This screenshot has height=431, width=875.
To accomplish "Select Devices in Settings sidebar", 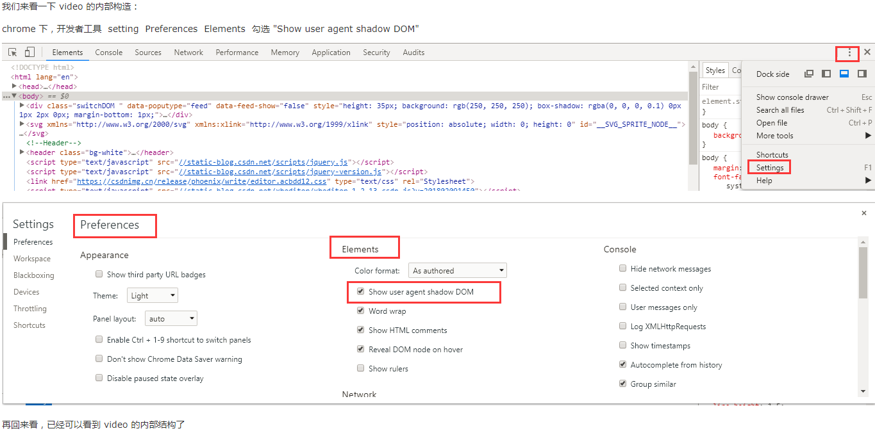I will [26, 292].
